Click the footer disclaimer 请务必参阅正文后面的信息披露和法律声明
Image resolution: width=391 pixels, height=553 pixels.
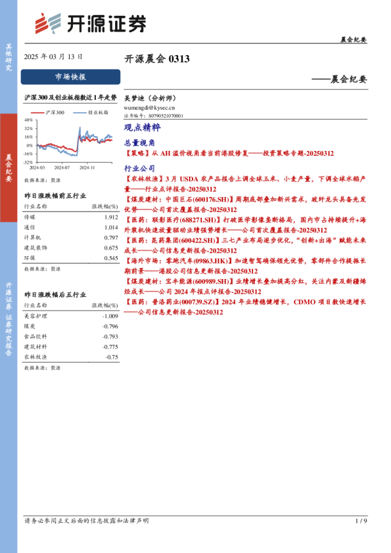87,521
